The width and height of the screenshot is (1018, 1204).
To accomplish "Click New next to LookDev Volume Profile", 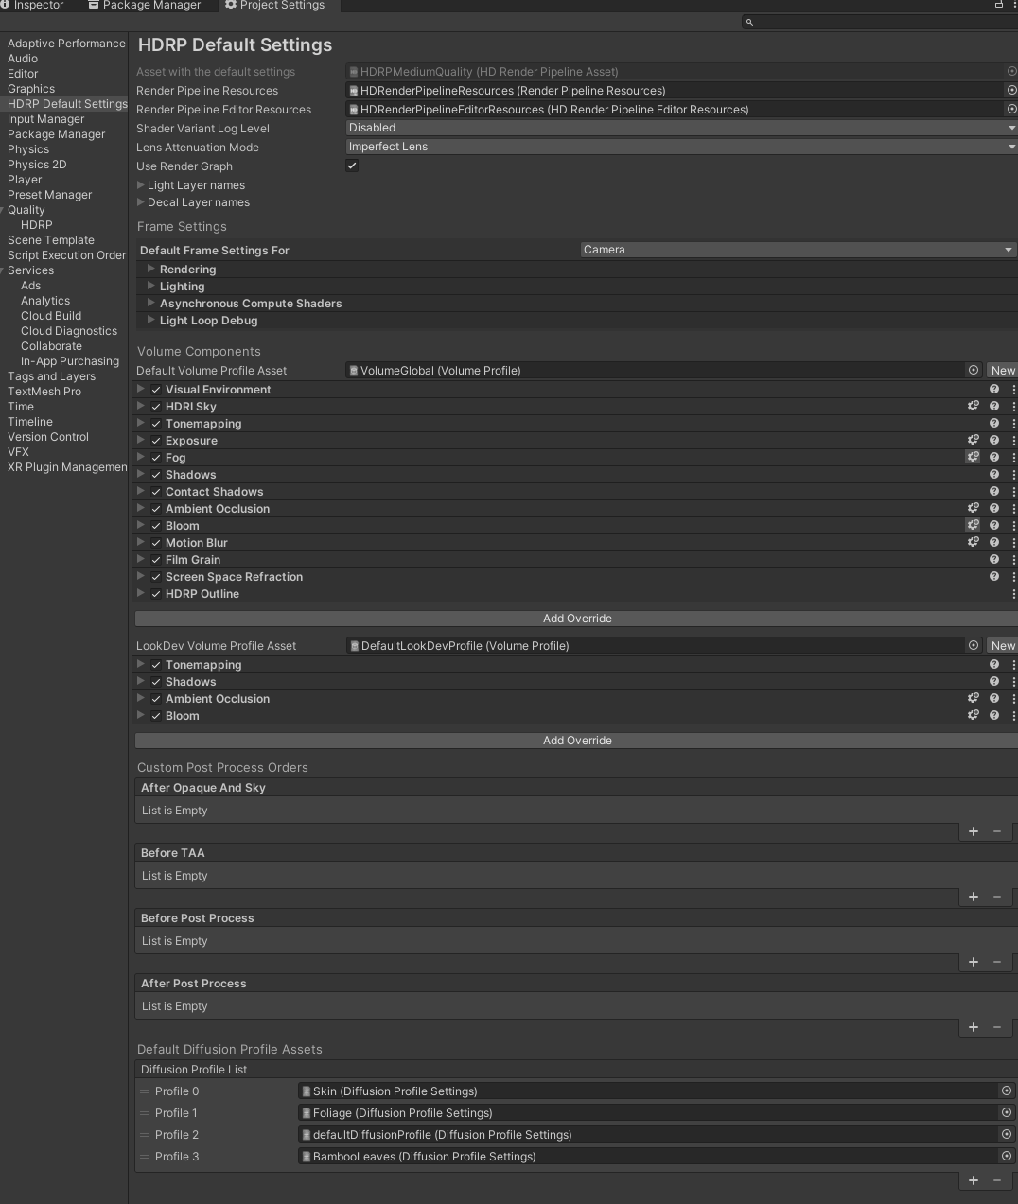I will click(x=1003, y=645).
